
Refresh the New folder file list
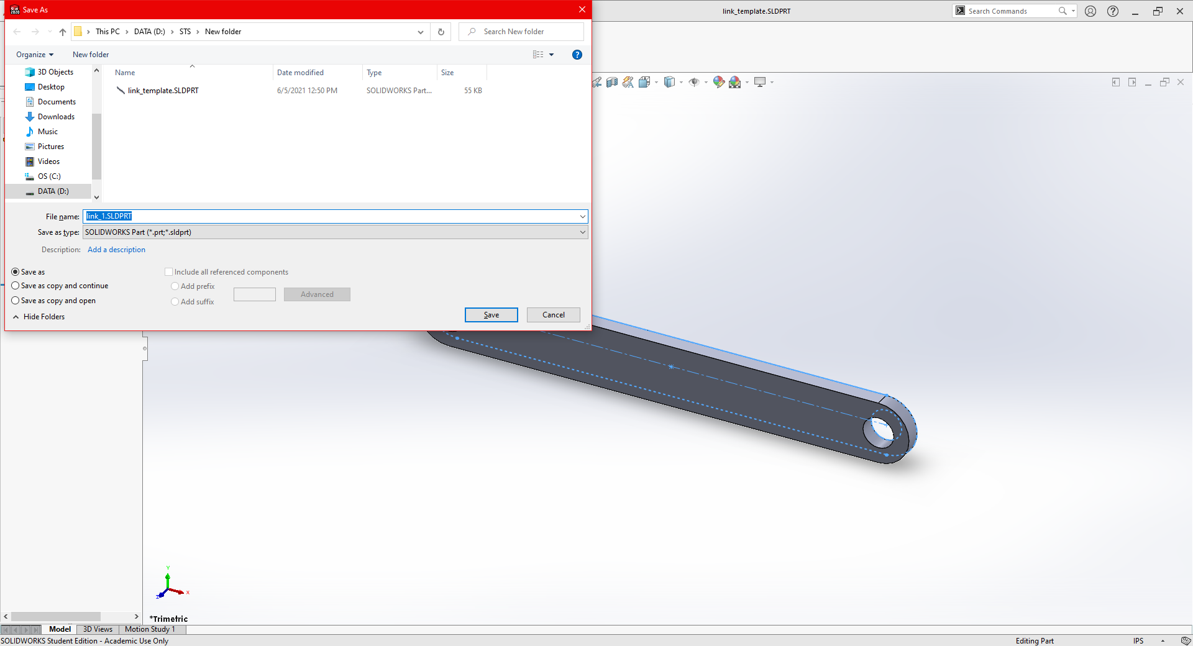[x=441, y=32]
